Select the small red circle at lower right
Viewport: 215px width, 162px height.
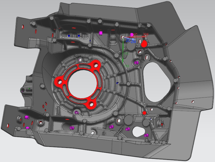tap(144, 113)
